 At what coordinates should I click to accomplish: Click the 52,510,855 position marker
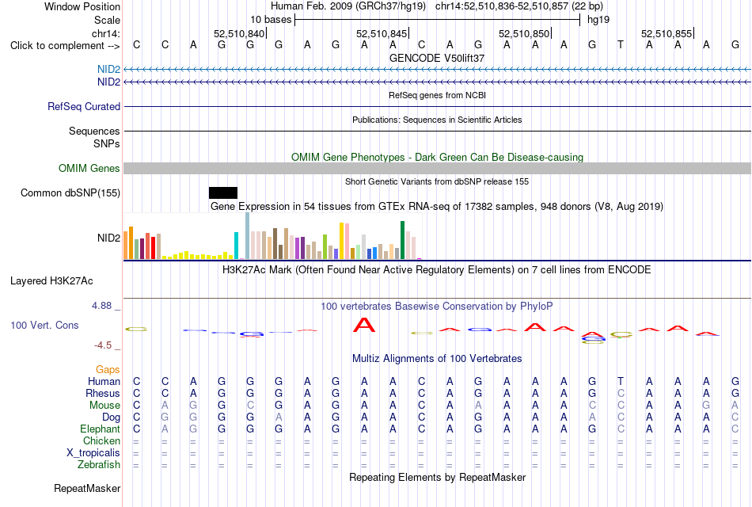point(667,33)
